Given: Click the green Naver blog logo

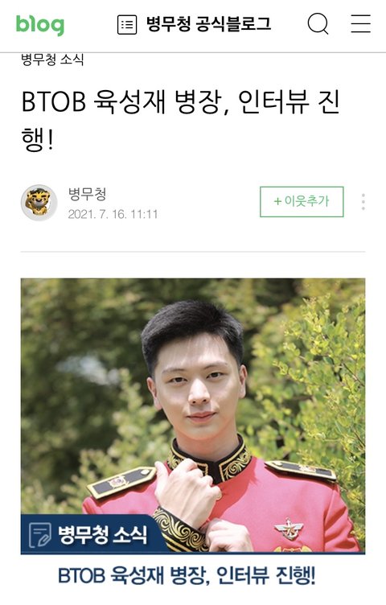Looking at the screenshot, I should click(39, 24).
